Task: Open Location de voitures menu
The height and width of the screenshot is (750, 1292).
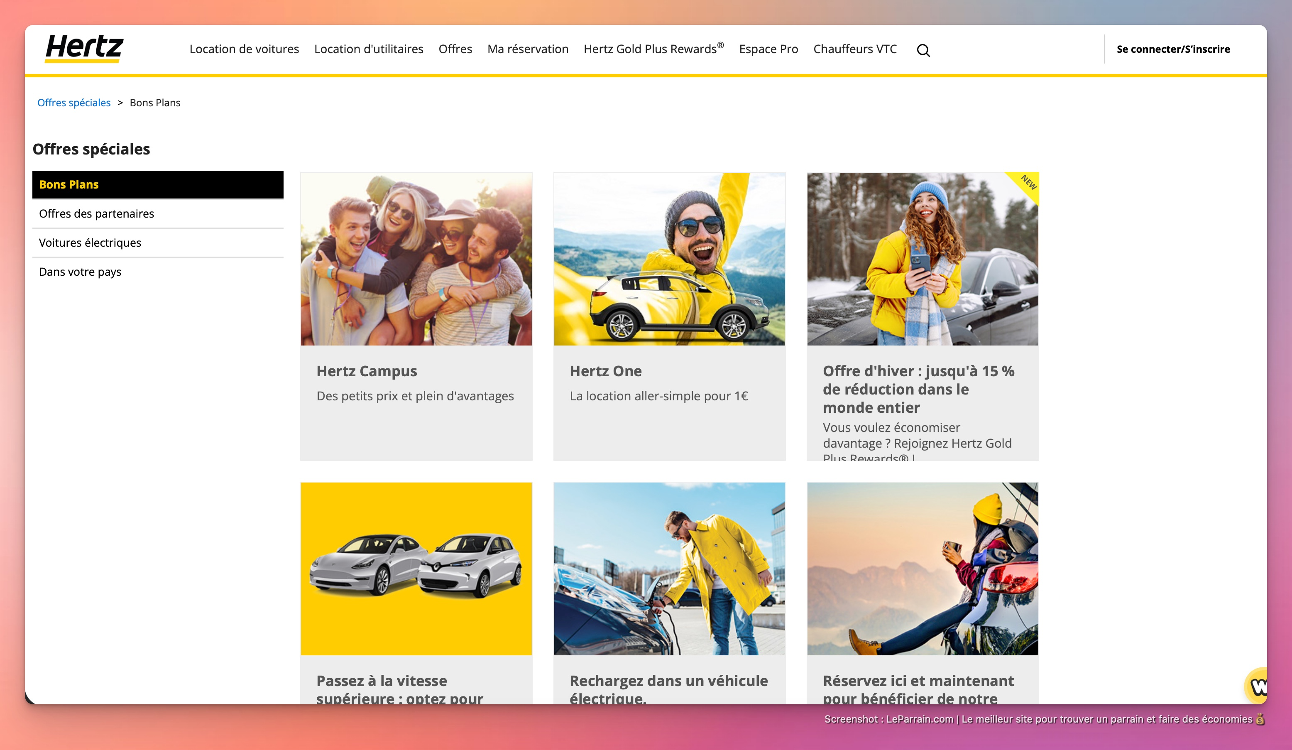Action: 244,49
